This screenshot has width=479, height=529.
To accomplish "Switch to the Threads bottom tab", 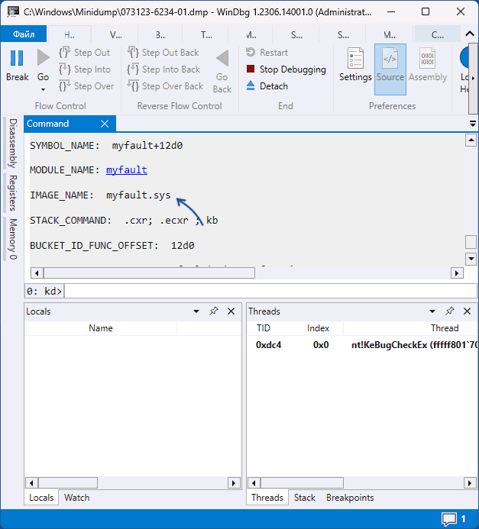I will click(x=267, y=498).
